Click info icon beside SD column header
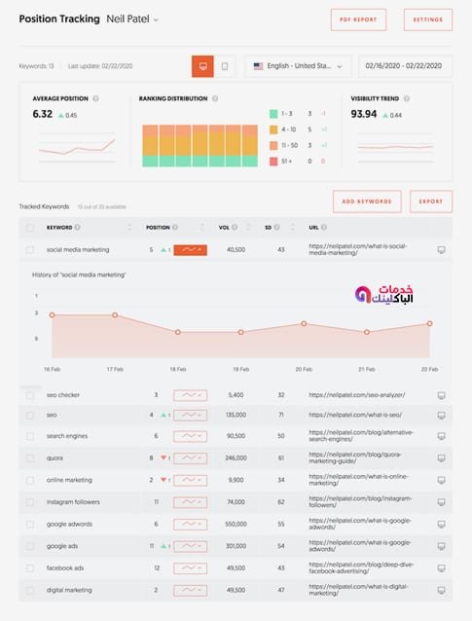The width and height of the screenshot is (472, 621). (x=276, y=228)
